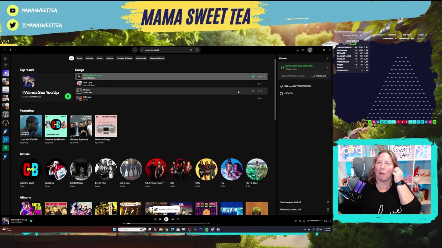Open the play queue icon
Screen dimensions: 442x248
(x=300, y=221)
